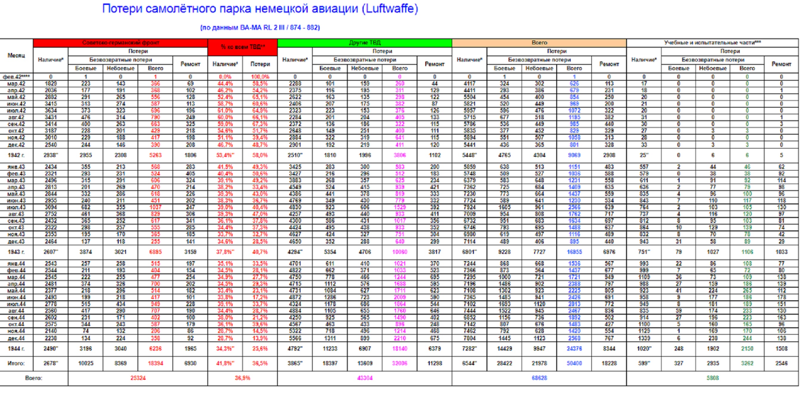Image resolution: width=806 pixels, height=397 pixels.
Task: Click '1339' in the дек.44 row
Action: tap(644, 338)
